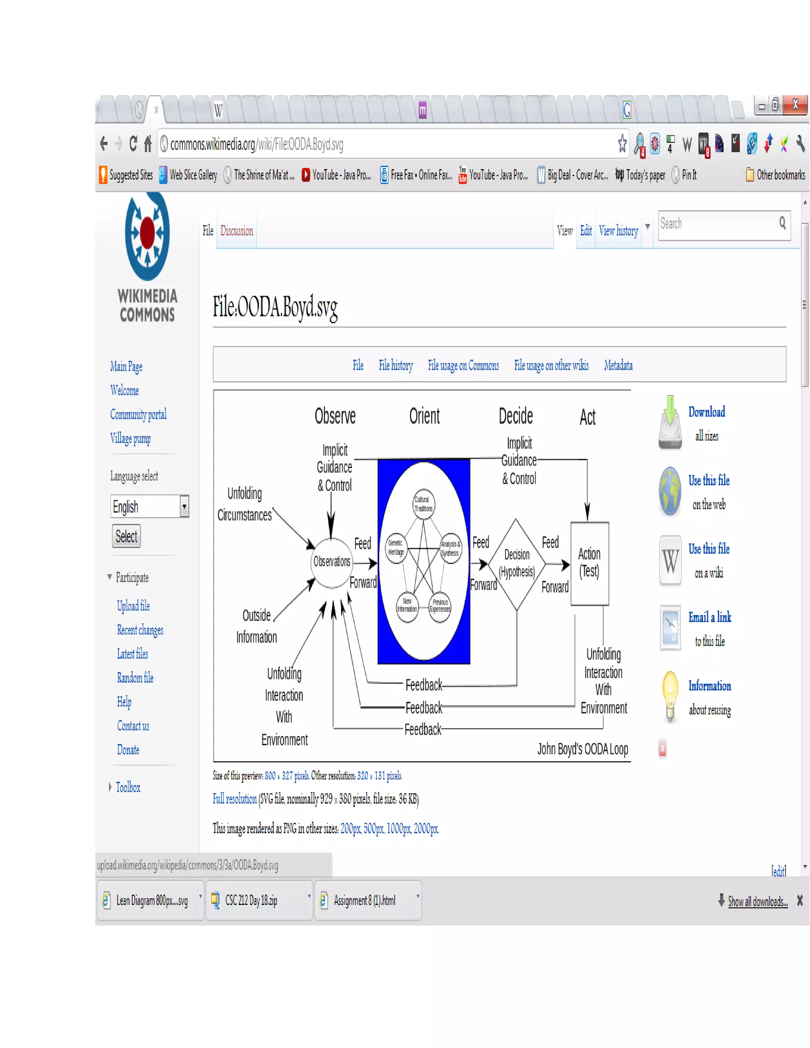Close the downloads bar
The height and width of the screenshot is (1048, 810).
[799, 900]
